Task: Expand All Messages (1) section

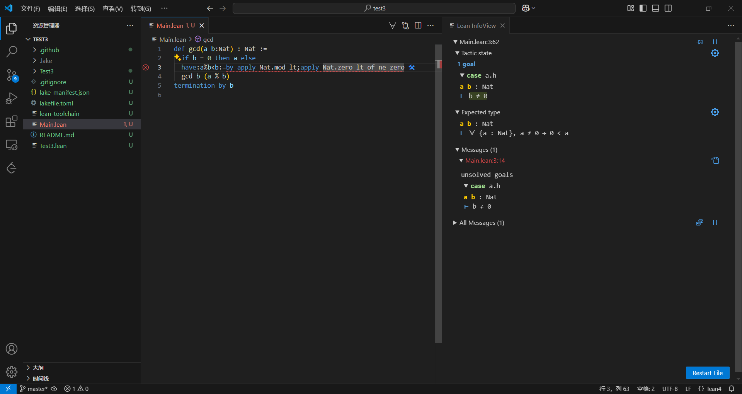Action: (x=481, y=223)
